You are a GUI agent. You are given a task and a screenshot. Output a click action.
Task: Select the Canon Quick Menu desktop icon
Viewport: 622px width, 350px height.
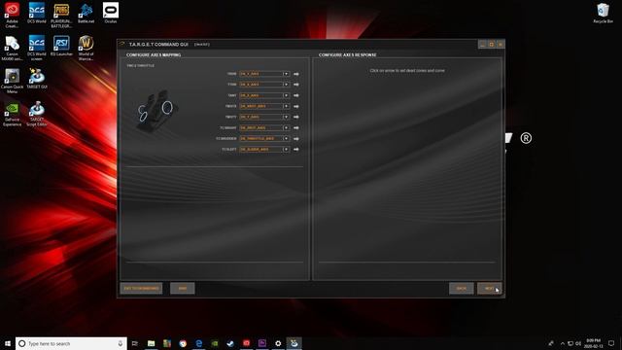pos(12,81)
